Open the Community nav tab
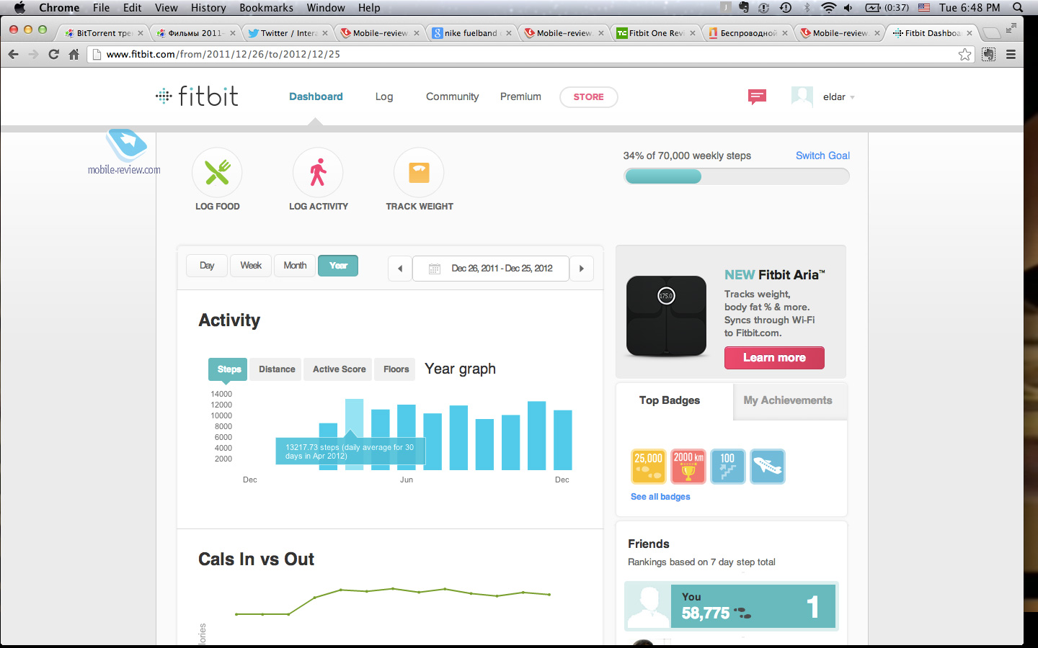1038x648 pixels. point(452,96)
